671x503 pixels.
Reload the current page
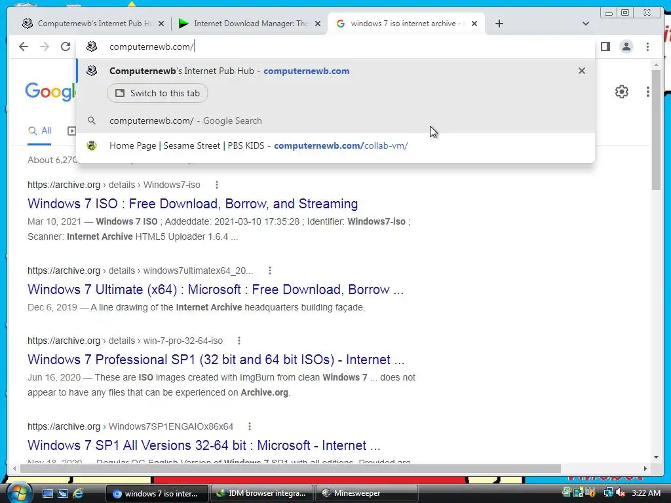[66, 47]
